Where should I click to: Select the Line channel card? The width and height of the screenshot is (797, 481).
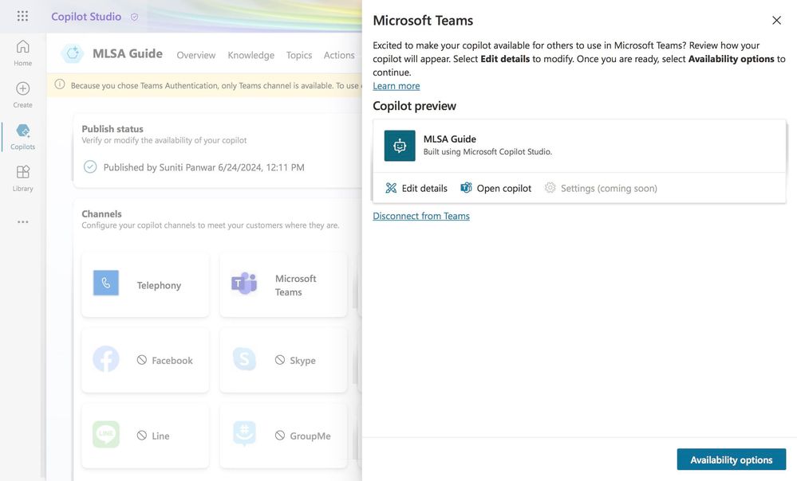tap(145, 436)
